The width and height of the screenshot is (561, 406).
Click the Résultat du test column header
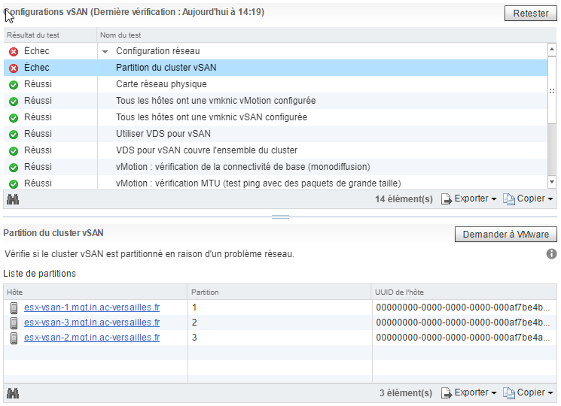(50, 35)
